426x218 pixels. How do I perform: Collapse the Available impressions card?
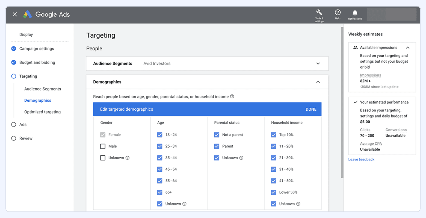point(408,47)
